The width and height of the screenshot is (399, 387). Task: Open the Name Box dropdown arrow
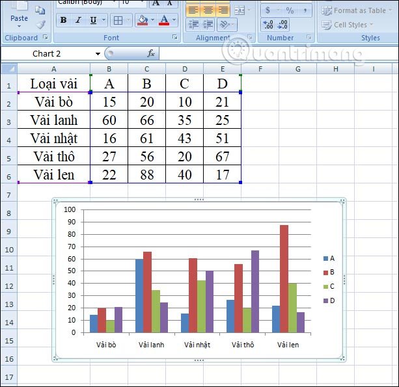pyautogui.click(x=98, y=53)
